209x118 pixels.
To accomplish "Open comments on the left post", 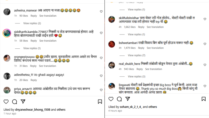I will (14, 102).
